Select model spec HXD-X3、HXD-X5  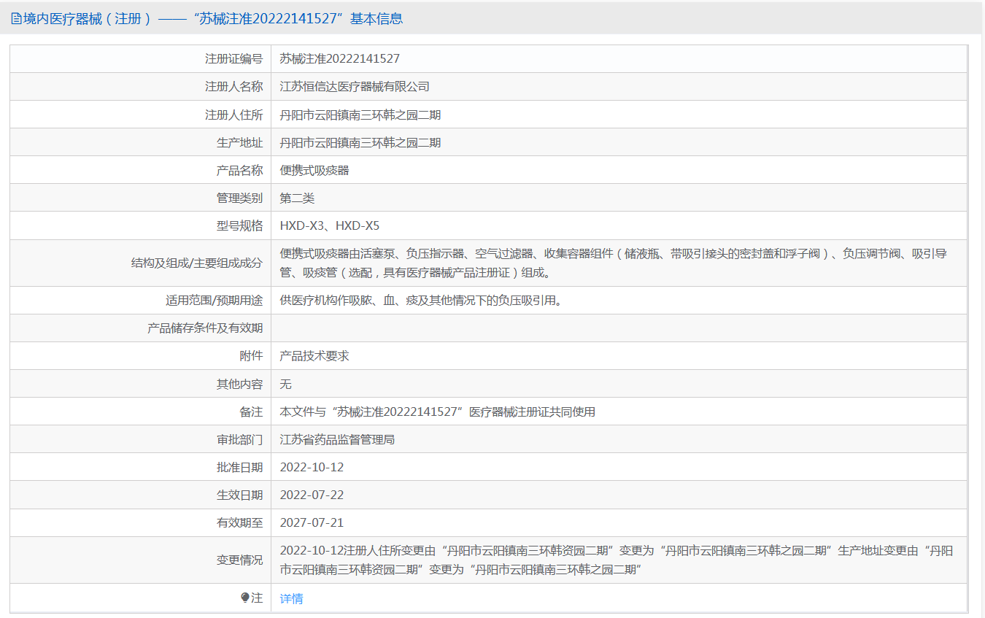point(330,226)
